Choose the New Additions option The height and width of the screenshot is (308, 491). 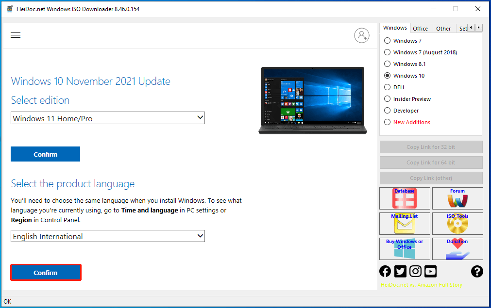[x=387, y=122]
